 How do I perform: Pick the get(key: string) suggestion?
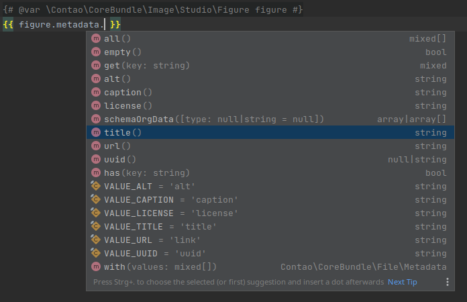coord(270,66)
